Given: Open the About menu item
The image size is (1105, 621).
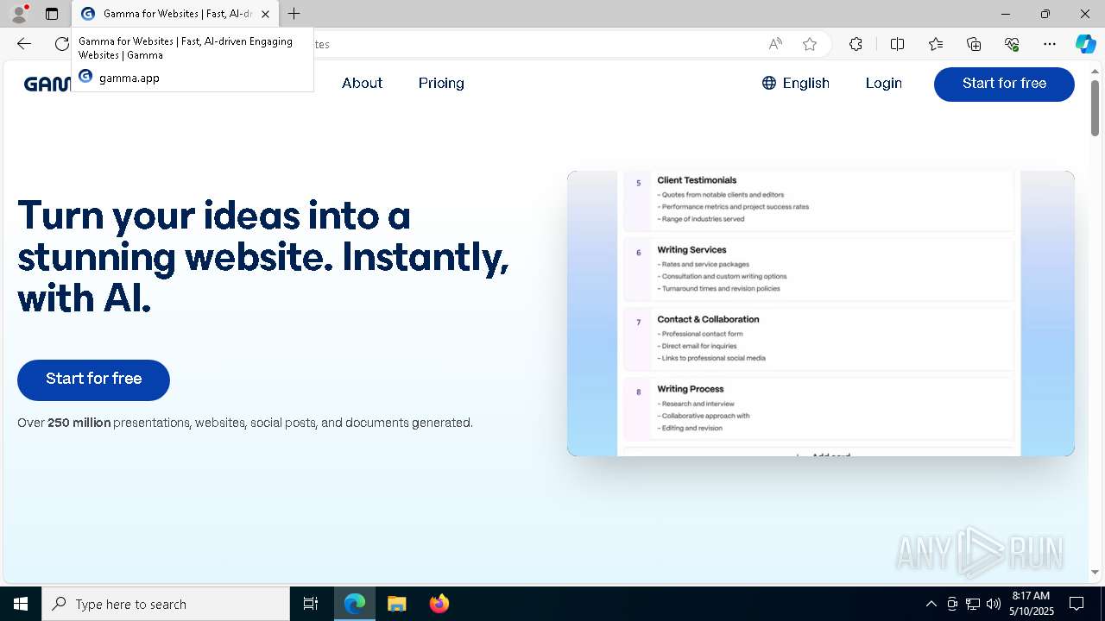Looking at the screenshot, I should point(362,83).
